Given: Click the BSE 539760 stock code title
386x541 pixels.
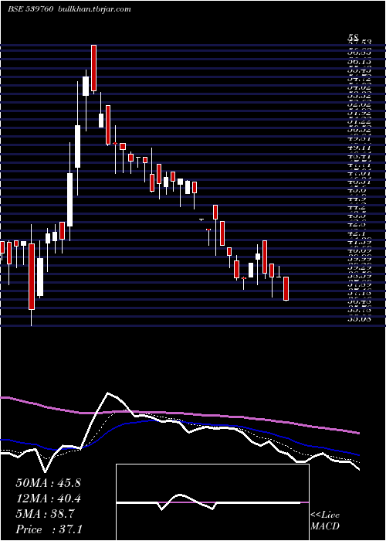Looking at the screenshot, I should click(30, 9).
